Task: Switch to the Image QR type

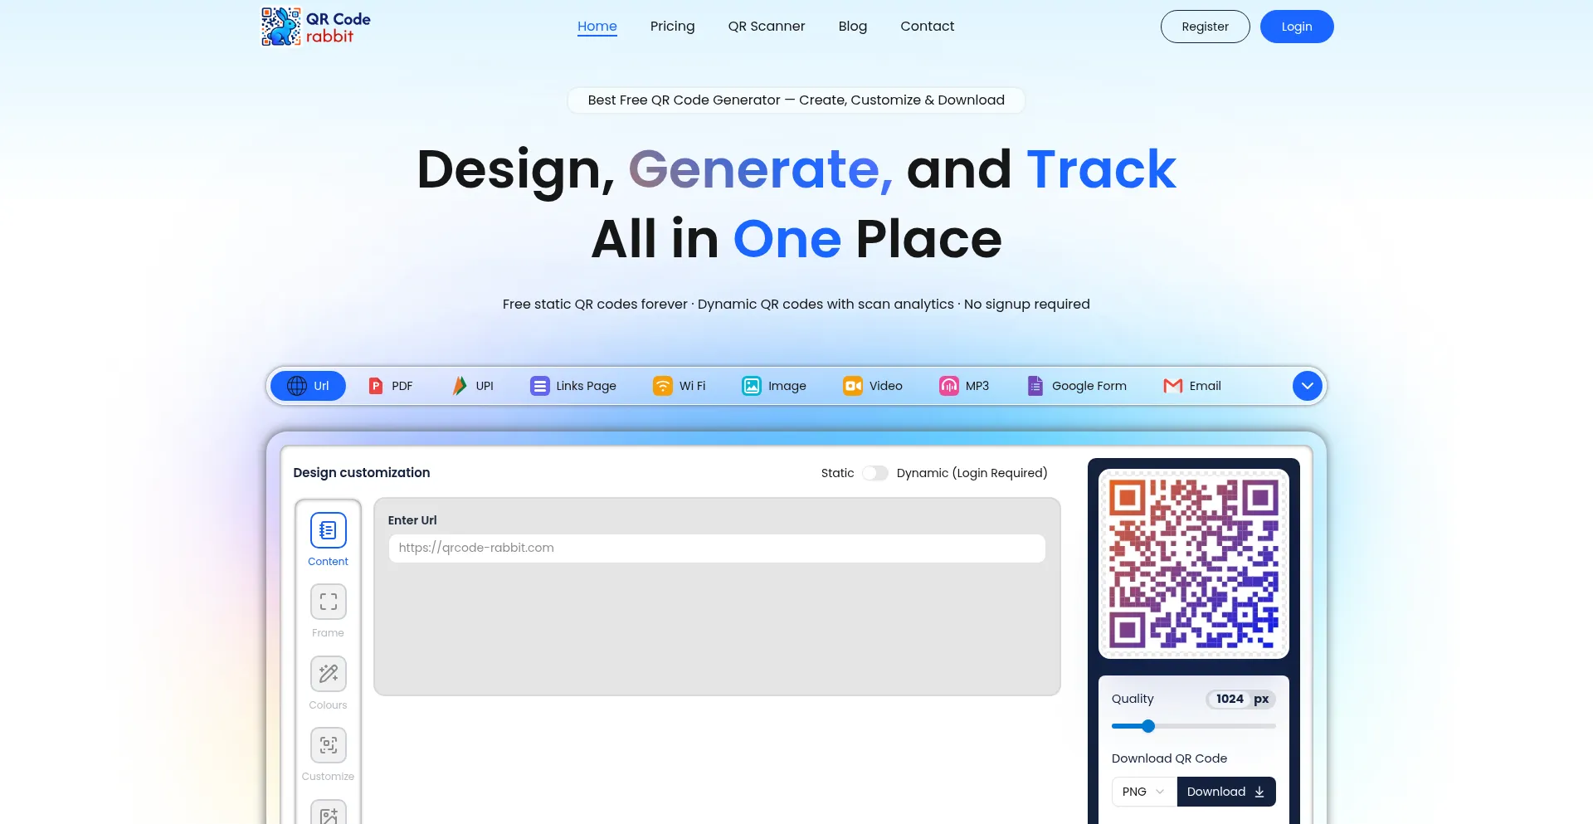Action: click(x=774, y=386)
